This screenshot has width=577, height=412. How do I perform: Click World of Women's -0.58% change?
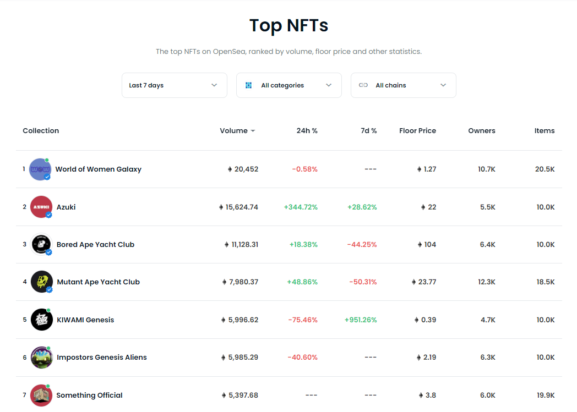click(304, 169)
